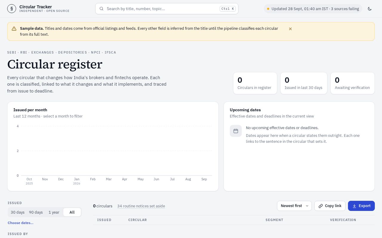This screenshot has height=238, width=382.
Task: Select the 1 year issued filter
Action: coord(54,212)
